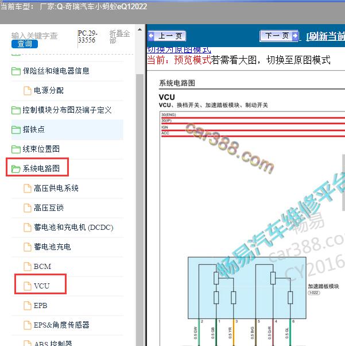Open the VCU diagram entry
This screenshot has width=345, height=346.
(42, 286)
